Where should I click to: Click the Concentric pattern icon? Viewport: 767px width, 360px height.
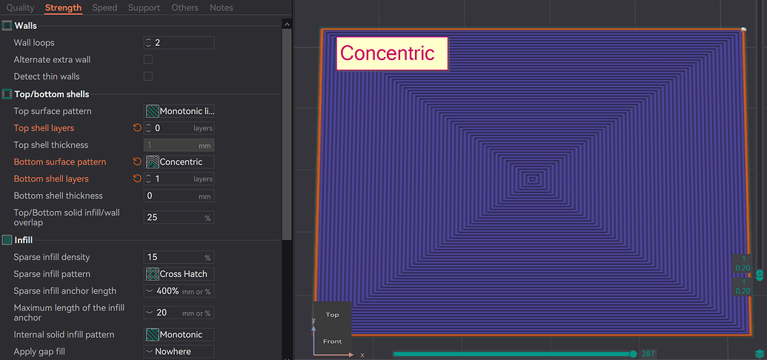pyautogui.click(x=152, y=162)
